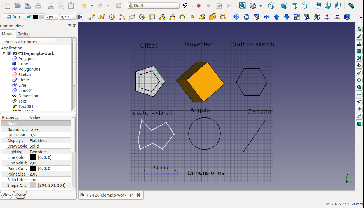This screenshot has height=208, width=364.
Task: Select the Draft Line tool
Action: (91, 17)
